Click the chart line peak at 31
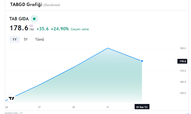Viewport: 191px width, 114px height. [x=108, y=48]
